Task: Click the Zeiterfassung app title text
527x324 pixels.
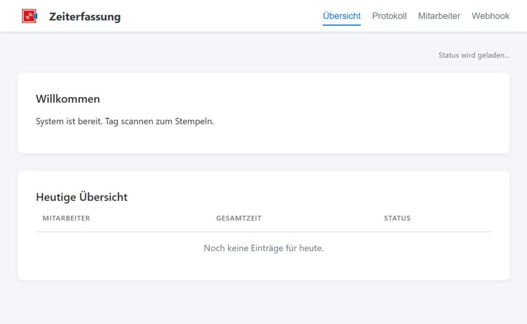Action: (85, 16)
